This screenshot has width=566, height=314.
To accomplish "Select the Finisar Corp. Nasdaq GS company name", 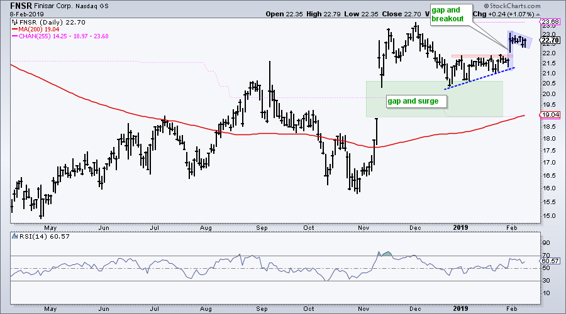I will [x=72, y=6].
